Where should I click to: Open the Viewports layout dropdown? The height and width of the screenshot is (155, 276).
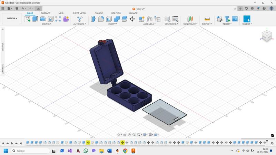coord(156,135)
